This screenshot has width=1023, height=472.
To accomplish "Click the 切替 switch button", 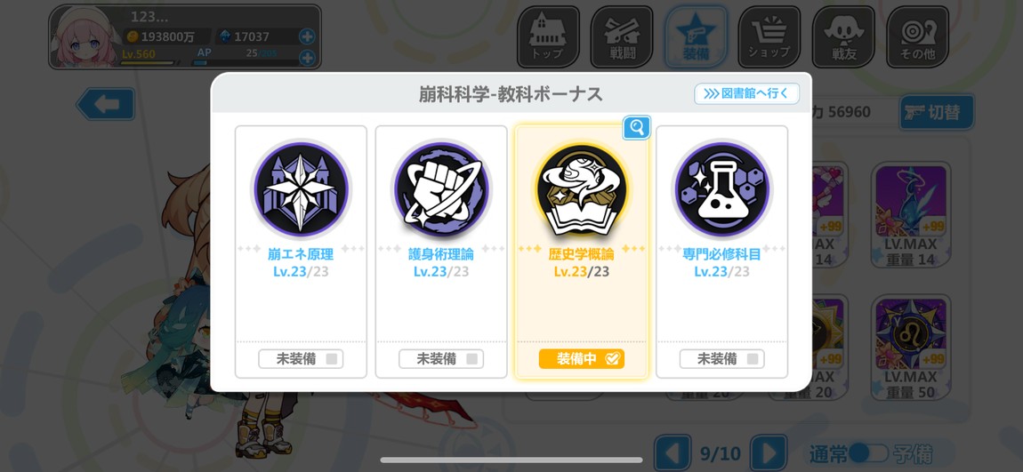I will coord(937,112).
